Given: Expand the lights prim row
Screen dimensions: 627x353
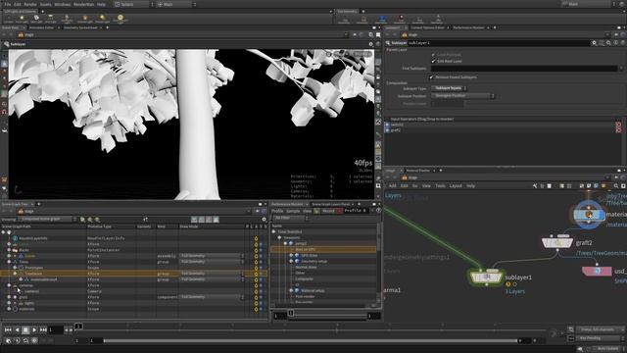Looking at the screenshot, I should pyautogui.click(x=9, y=303).
